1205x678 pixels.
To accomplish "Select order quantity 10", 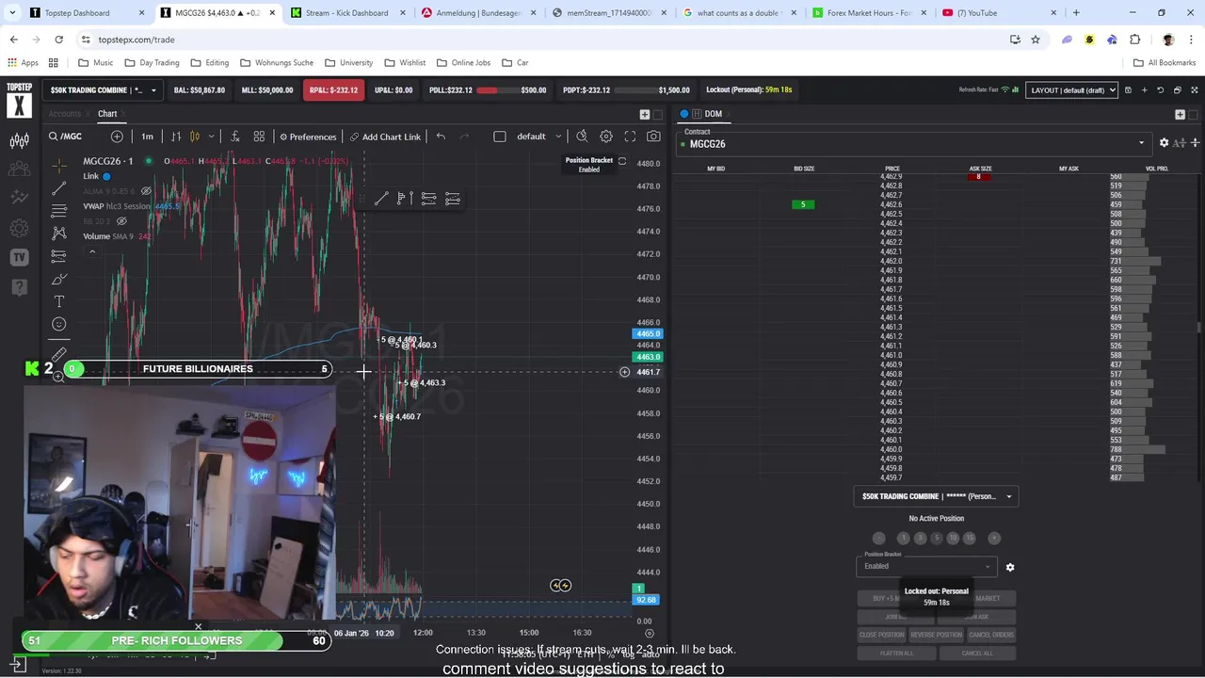I will (x=953, y=538).
